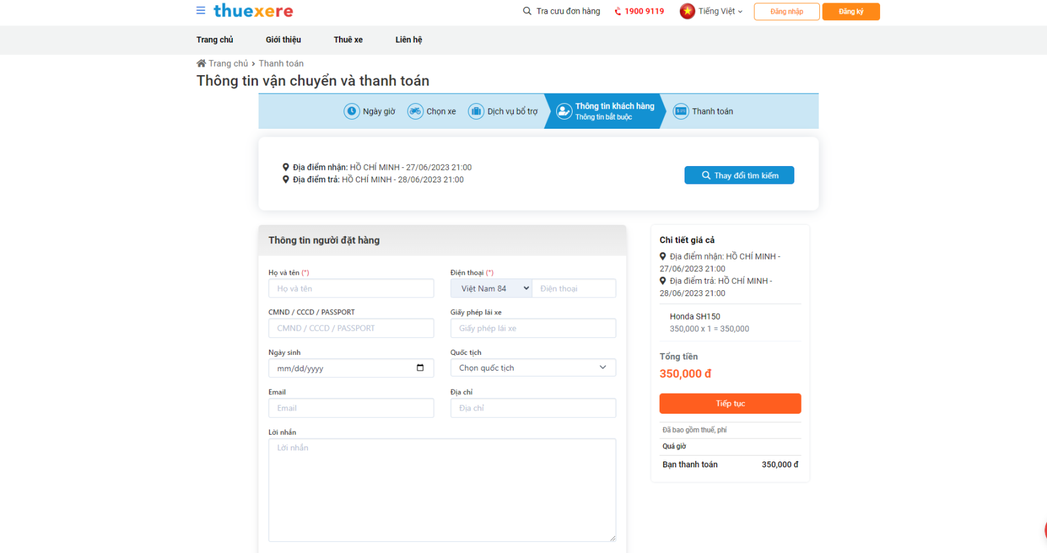Open the Việt Nam 84 country code dropdown
Image resolution: width=1047 pixels, height=553 pixels.
click(491, 288)
